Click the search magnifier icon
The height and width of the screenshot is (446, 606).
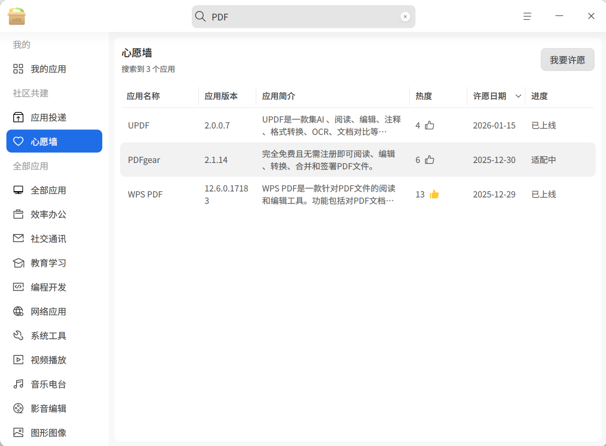click(200, 17)
